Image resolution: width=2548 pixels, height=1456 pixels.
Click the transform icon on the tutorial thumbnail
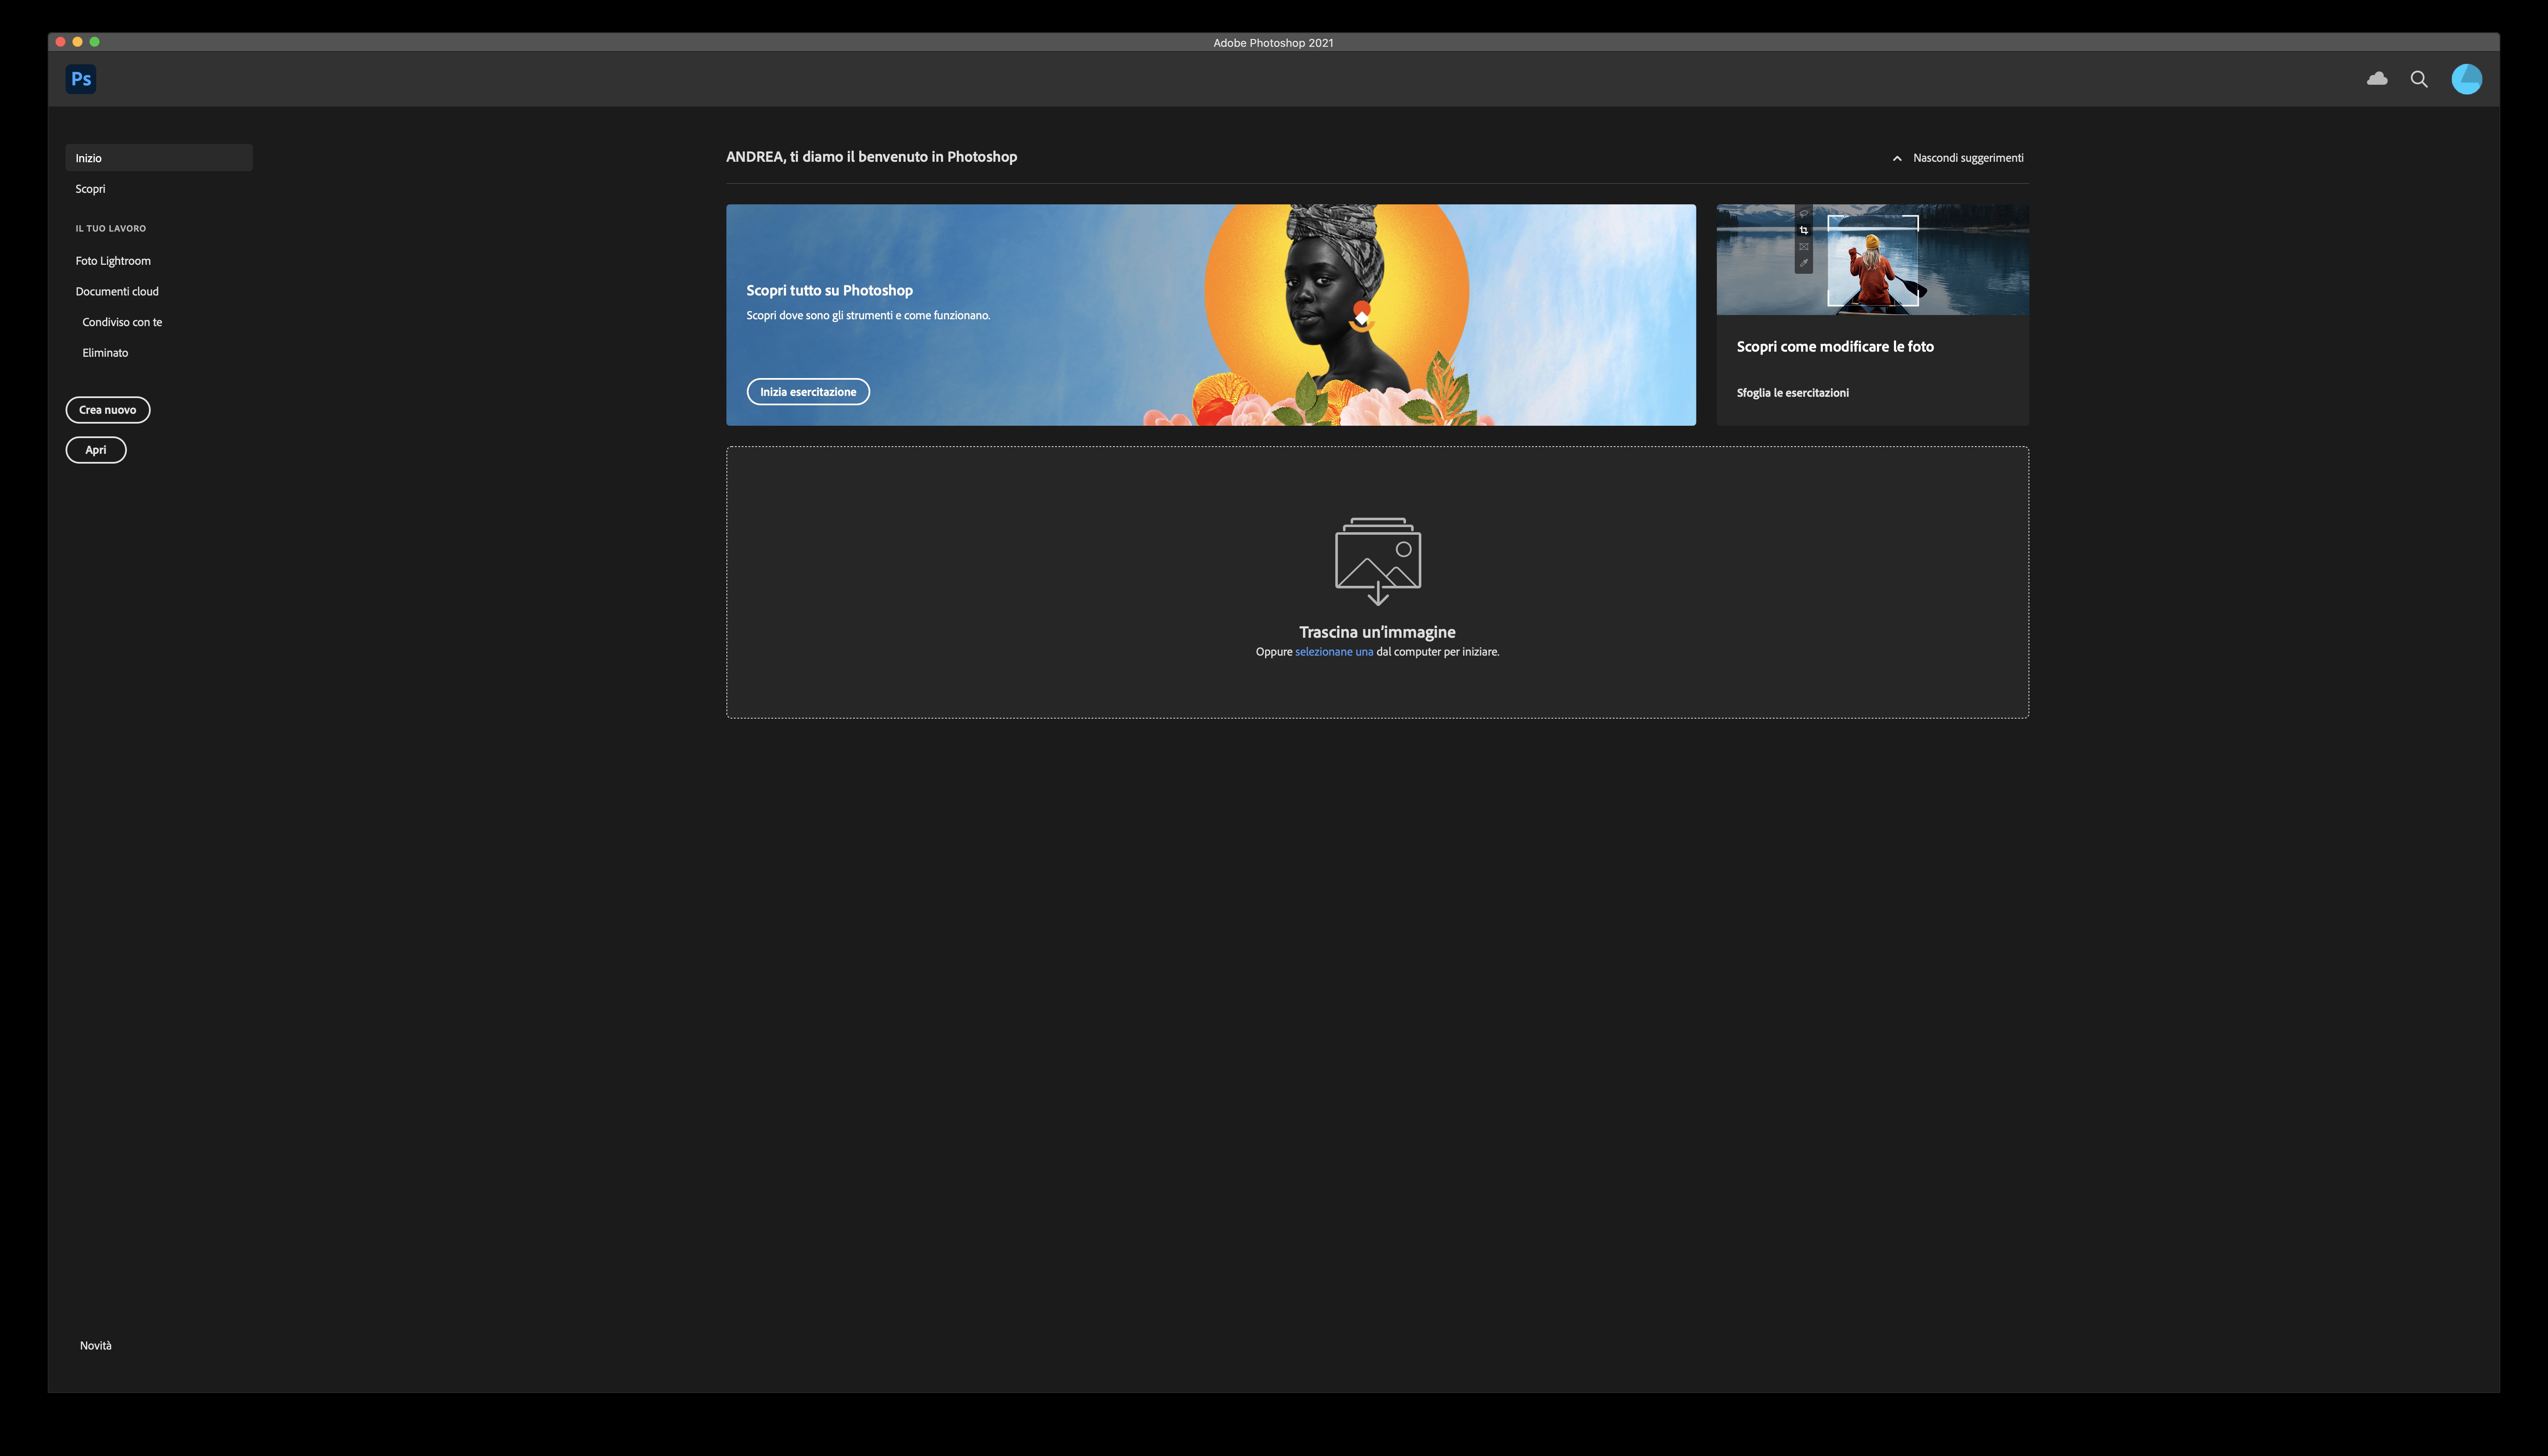tap(1804, 247)
